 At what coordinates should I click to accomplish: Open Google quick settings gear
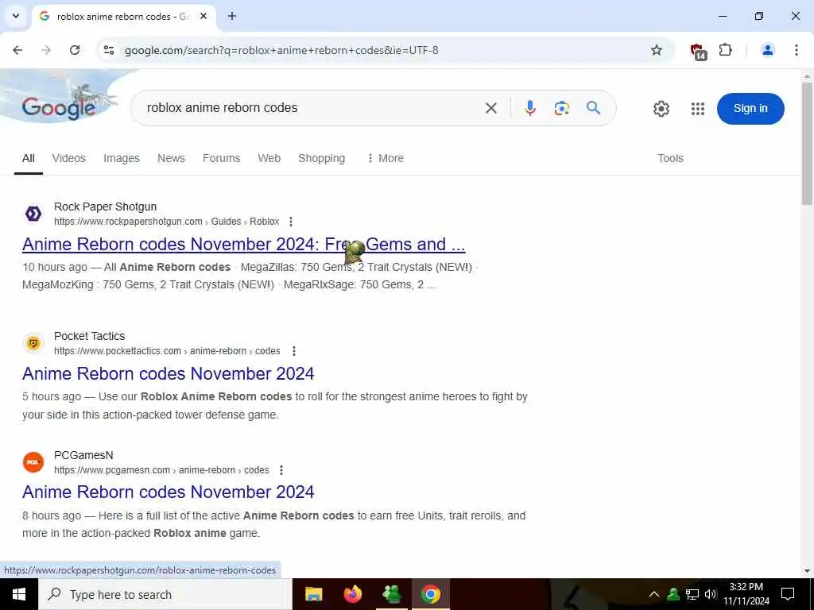661,108
